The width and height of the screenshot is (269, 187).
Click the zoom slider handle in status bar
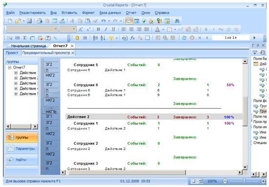pos(244,181)
